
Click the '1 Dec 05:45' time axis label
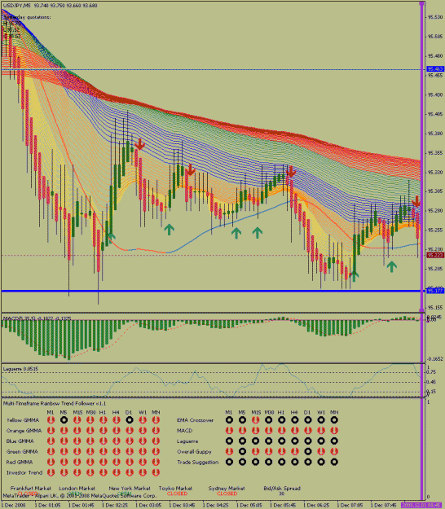[x=283, y=505]
